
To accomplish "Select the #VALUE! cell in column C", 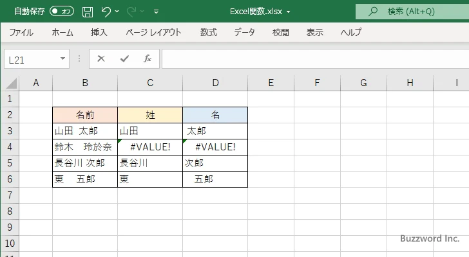I will [150, 147].
